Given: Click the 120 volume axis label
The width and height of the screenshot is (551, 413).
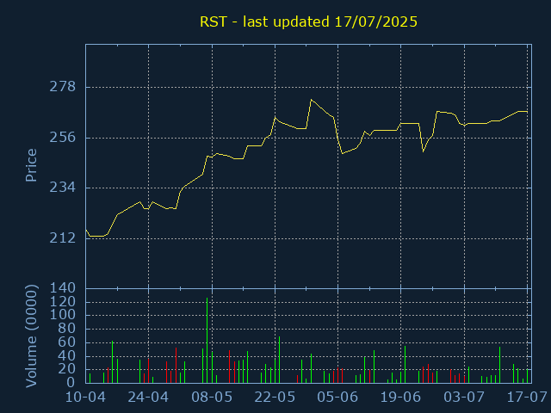Looking at the screenshot, I should 63,302.
